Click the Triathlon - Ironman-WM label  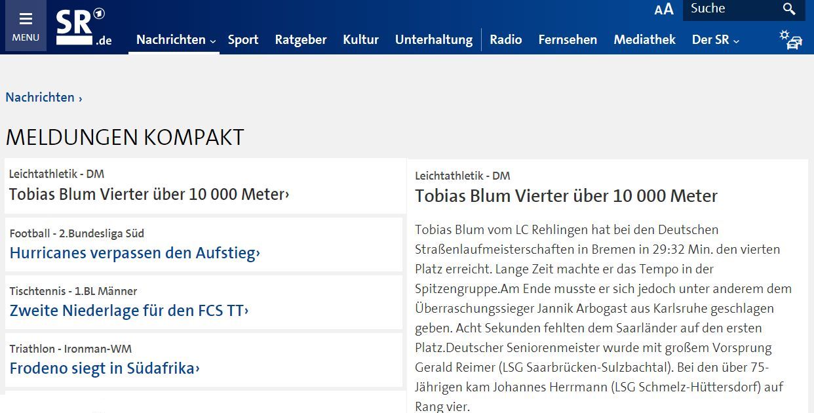(71, 348)
